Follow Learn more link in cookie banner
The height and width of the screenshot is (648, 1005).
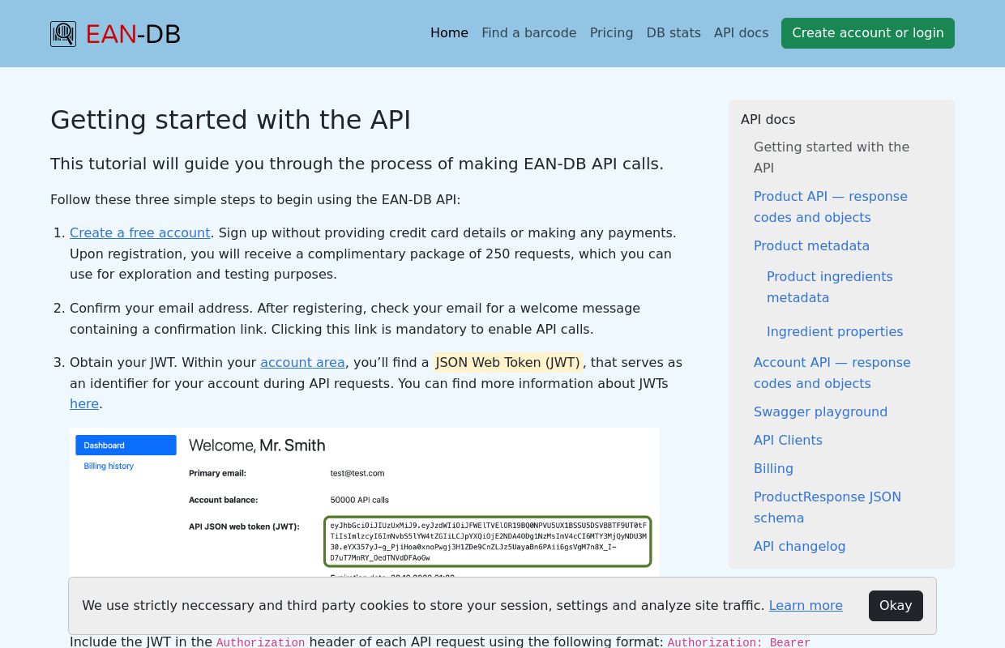click(806, 605)
